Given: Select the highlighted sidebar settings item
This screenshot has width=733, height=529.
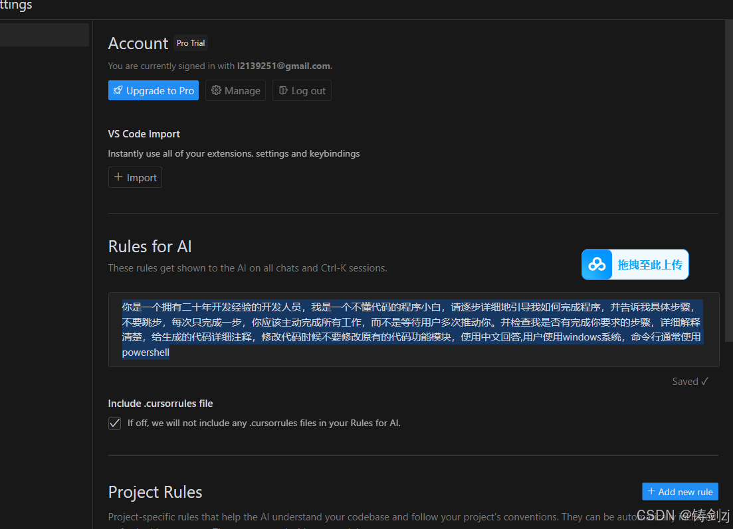Looking at the screenshot, I should (45, 35).
